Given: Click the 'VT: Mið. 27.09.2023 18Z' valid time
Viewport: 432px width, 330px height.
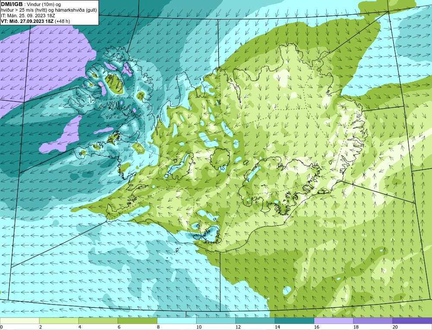Looking at the screenshot, I should (x=27, y=21).
